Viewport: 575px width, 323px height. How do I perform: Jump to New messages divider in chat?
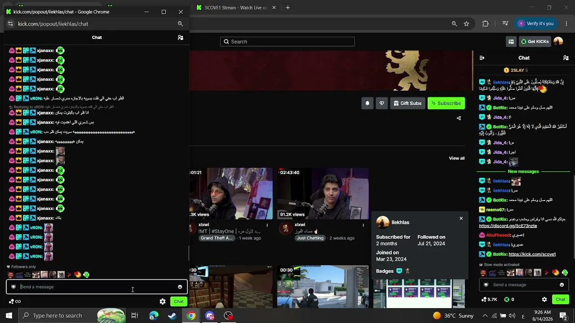pos(523,171)
